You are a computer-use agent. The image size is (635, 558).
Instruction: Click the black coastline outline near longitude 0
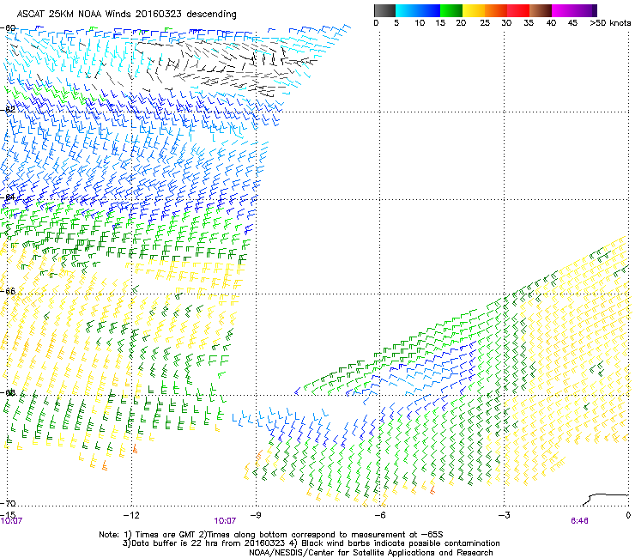606,500
